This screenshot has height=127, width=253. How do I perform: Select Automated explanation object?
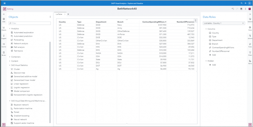click(24, 33)
